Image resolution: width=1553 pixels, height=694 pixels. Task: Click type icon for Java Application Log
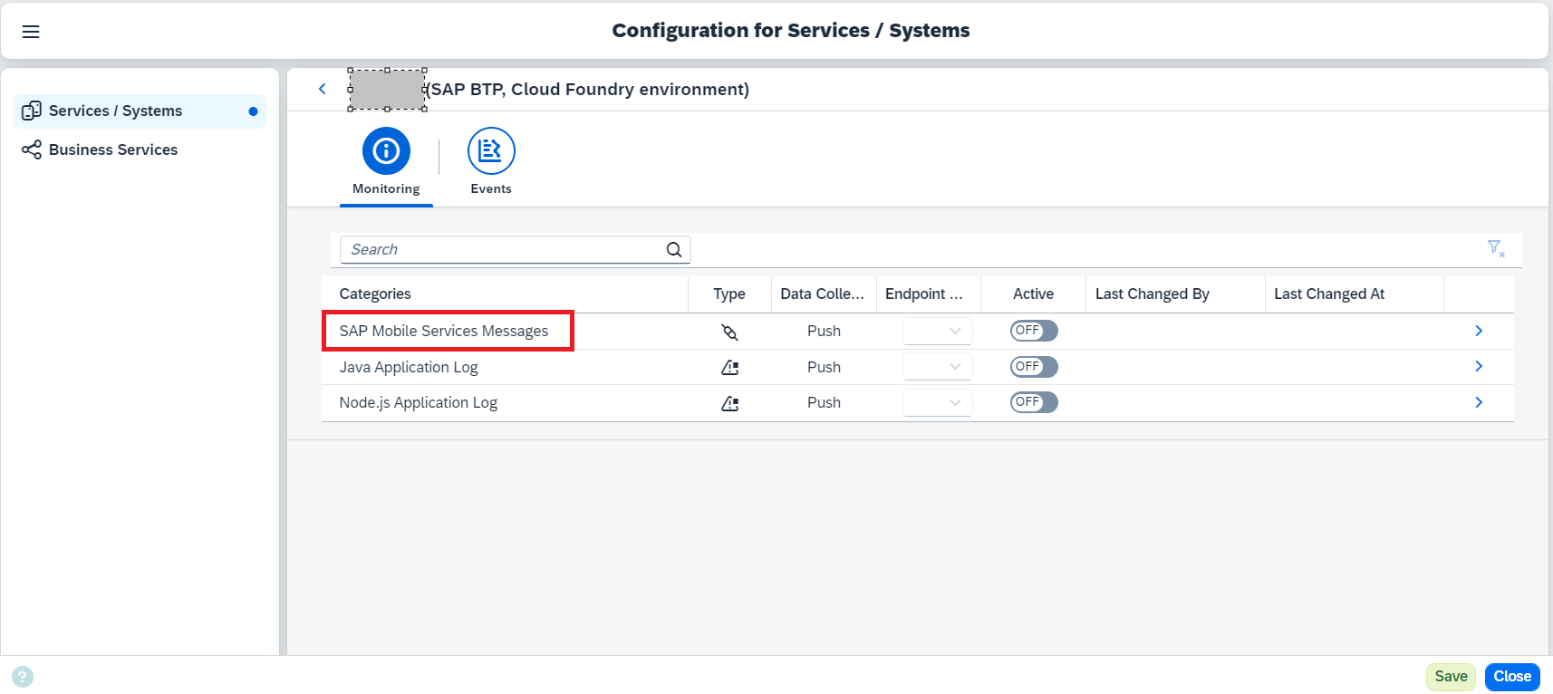tap(729, 367)
